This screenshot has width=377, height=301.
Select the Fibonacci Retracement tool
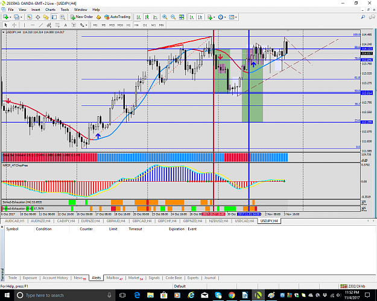coord(57,25)
